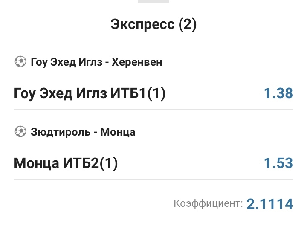Click the 1.53 odds value
The height and width of the screenshot is (232, 307).
pos(278,163)
